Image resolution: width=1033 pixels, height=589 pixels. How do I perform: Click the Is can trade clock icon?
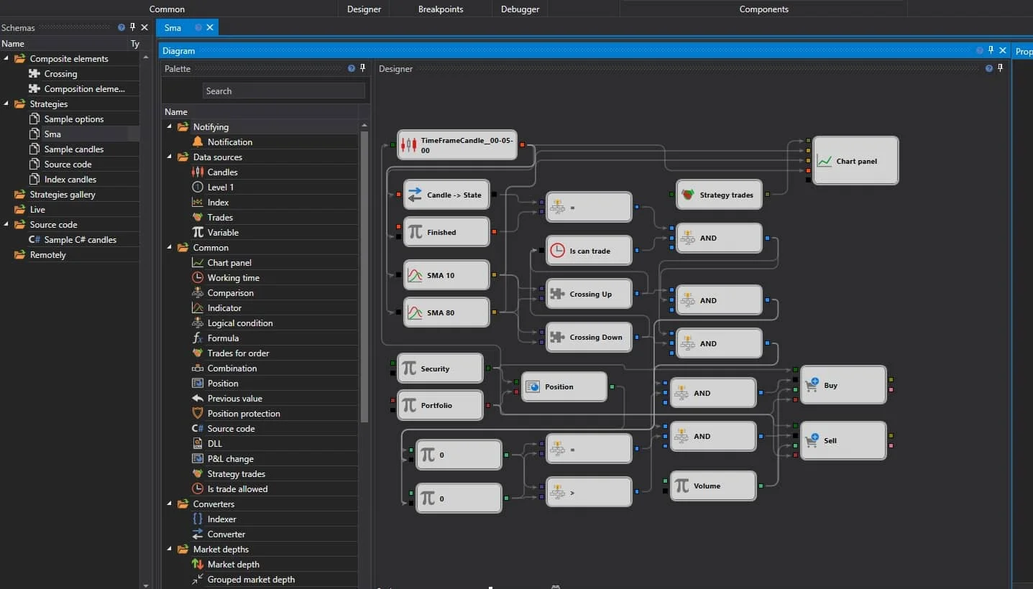(x=557, y=251)
